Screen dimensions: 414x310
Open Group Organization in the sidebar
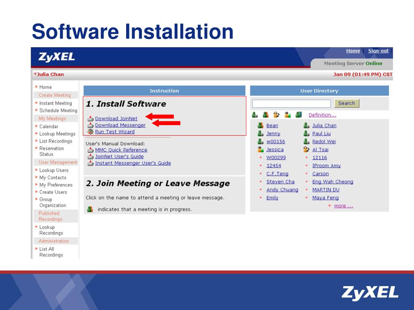click(53, 202)
